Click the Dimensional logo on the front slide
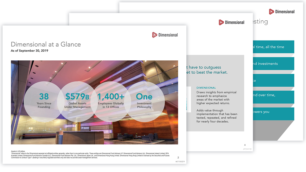This screenshot has width=306, height=172. point(165,35)
